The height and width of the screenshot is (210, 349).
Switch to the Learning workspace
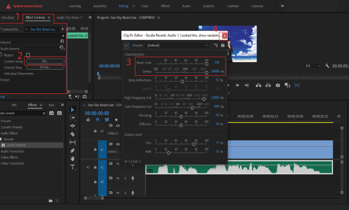coord(75,6)
